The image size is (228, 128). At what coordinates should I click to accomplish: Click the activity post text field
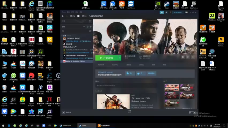[x=126, y=85]
